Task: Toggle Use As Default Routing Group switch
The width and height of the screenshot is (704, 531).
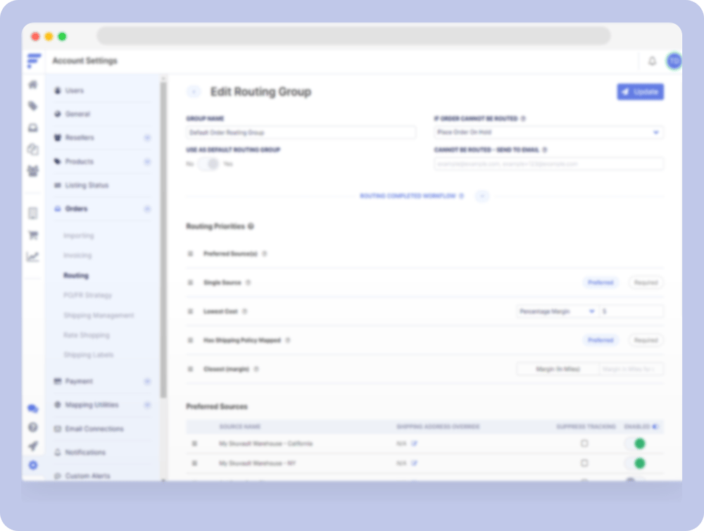Action: pos(208,164)
